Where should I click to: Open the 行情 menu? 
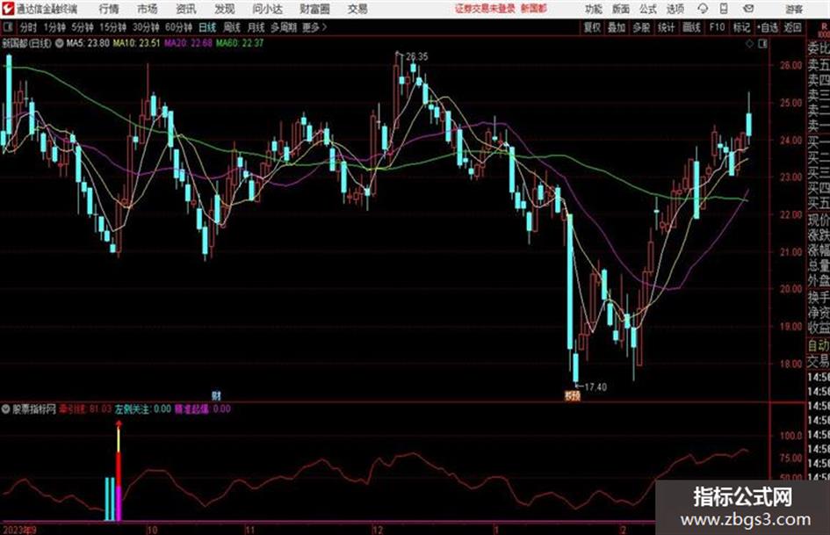click(109, 9)
